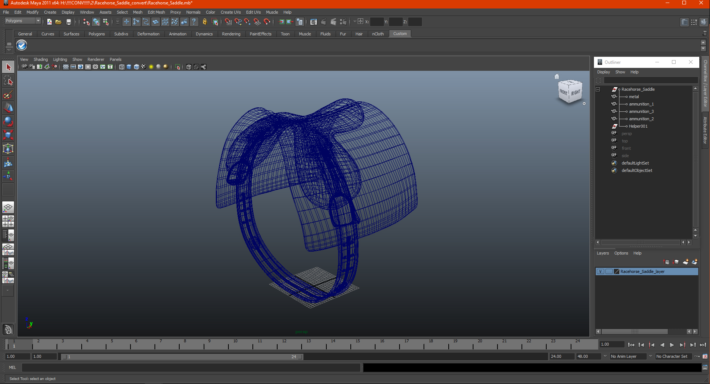Toggle display type box of Racehorse_Saddle_layer
The height and width of the screenshot is (384, 710).
(609, 271)
